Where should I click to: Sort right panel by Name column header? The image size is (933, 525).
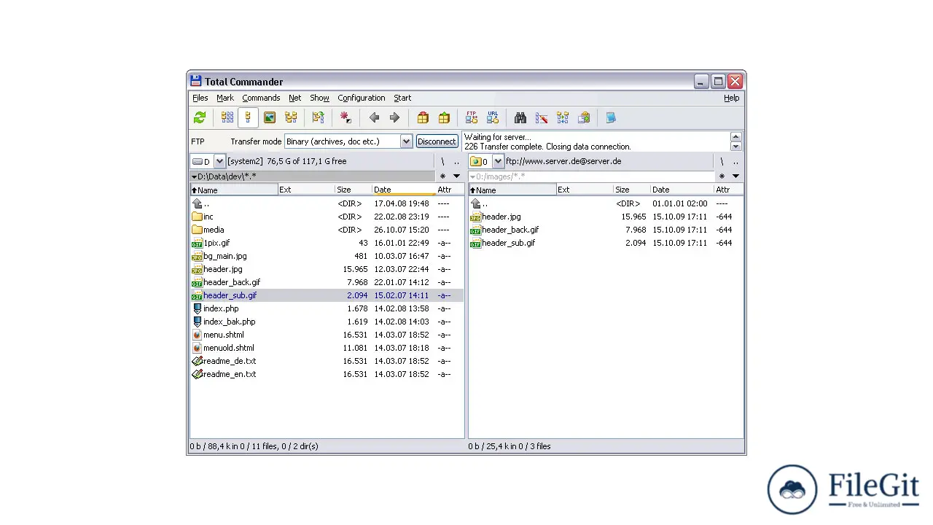[x=512, y=190]
